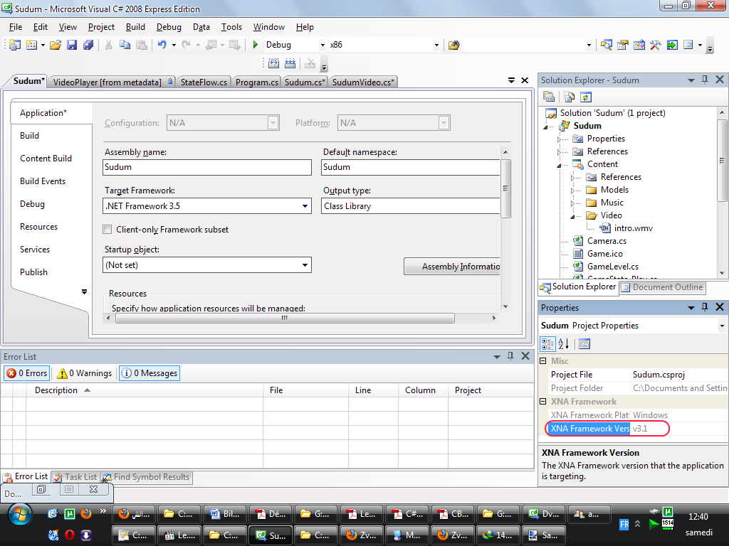Viewport: 729px width, 546px height.
Task: Sort Error List by Line column
Action: pos(373,390)
